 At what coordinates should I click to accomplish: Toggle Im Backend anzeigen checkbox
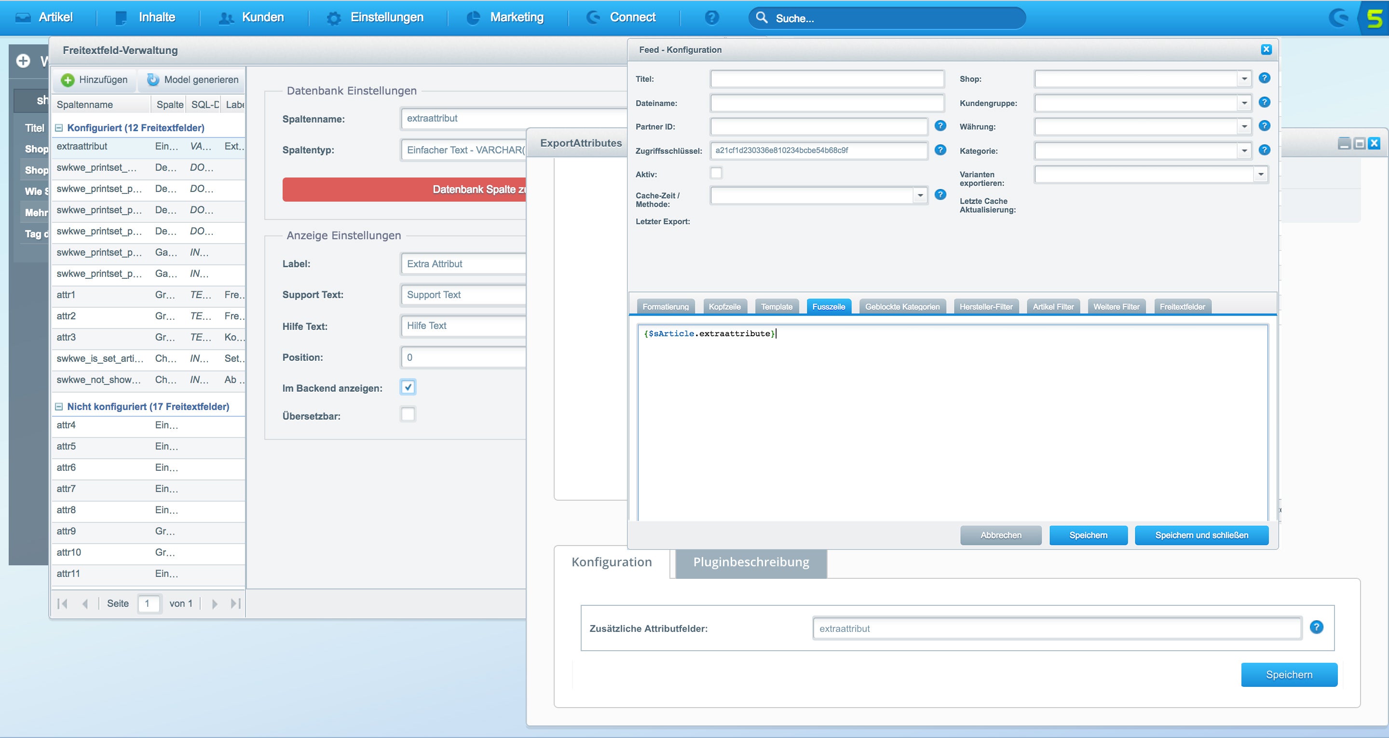[x=408, y=387]
